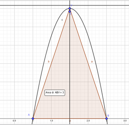129x125 pixels.
Task: Click axis tick label 3.5
Action: [125, 121]
